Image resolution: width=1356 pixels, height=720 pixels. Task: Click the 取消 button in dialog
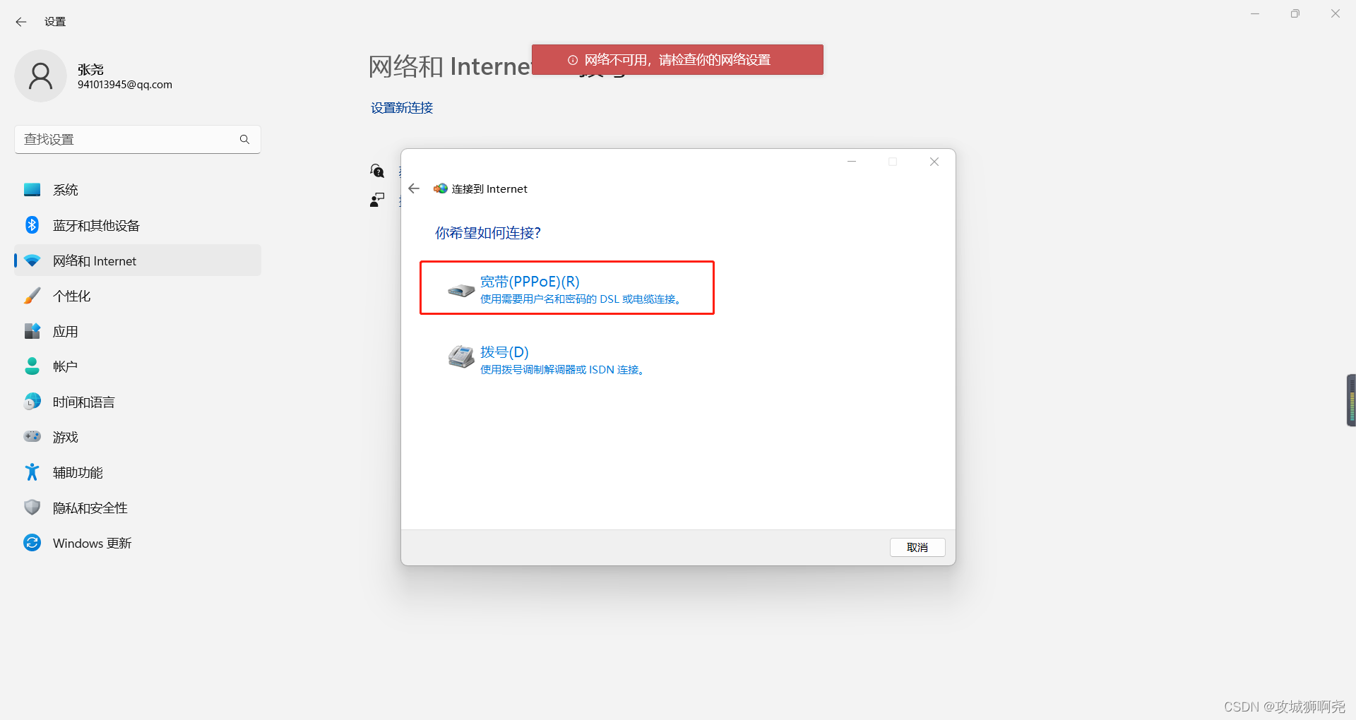tap(917, 547)
